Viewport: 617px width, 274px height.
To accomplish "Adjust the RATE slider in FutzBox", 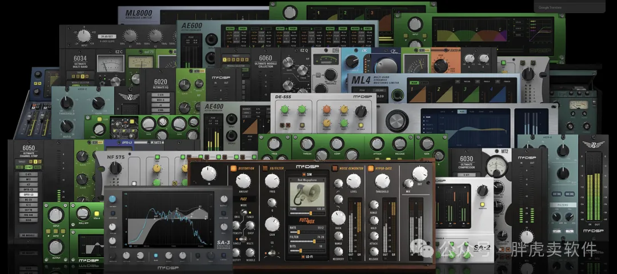I will (x=307, y=232).
